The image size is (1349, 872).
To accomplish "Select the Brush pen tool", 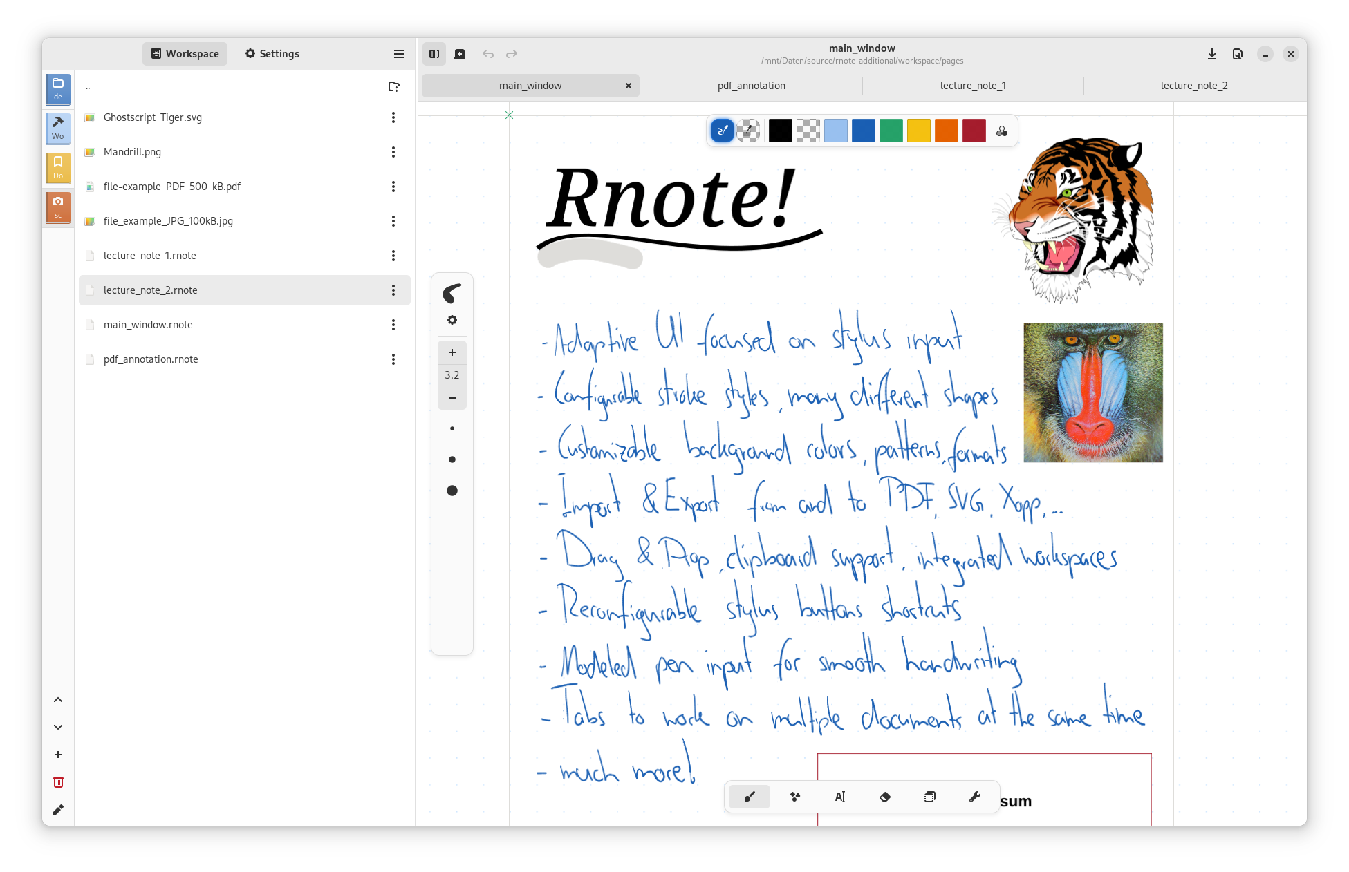I will (750, 797).
